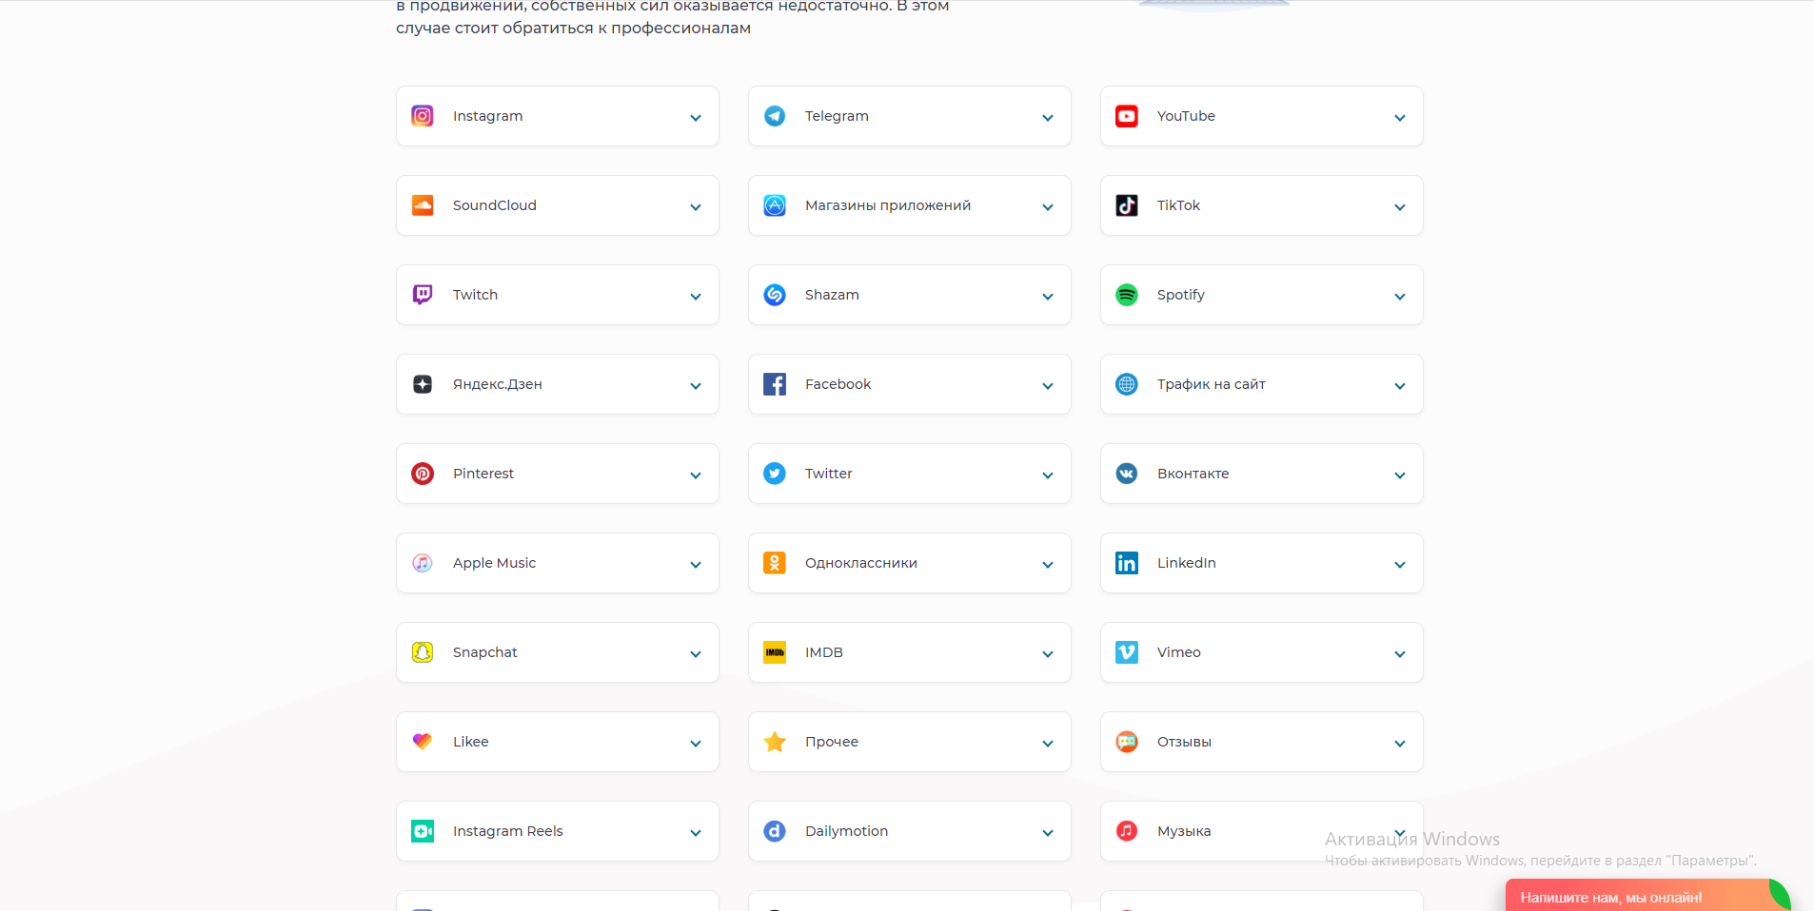Expand the Facebook chevron arrow
The width and height of the screenshot is (1814, 911).
(x=1048, y=386)
